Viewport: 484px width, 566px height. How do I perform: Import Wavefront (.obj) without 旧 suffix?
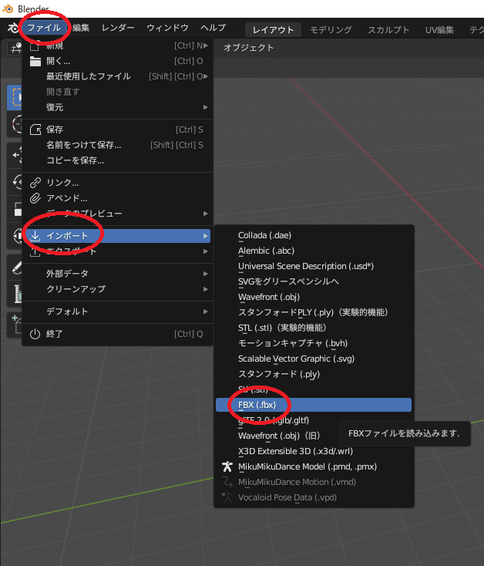[x=314, y=297]
